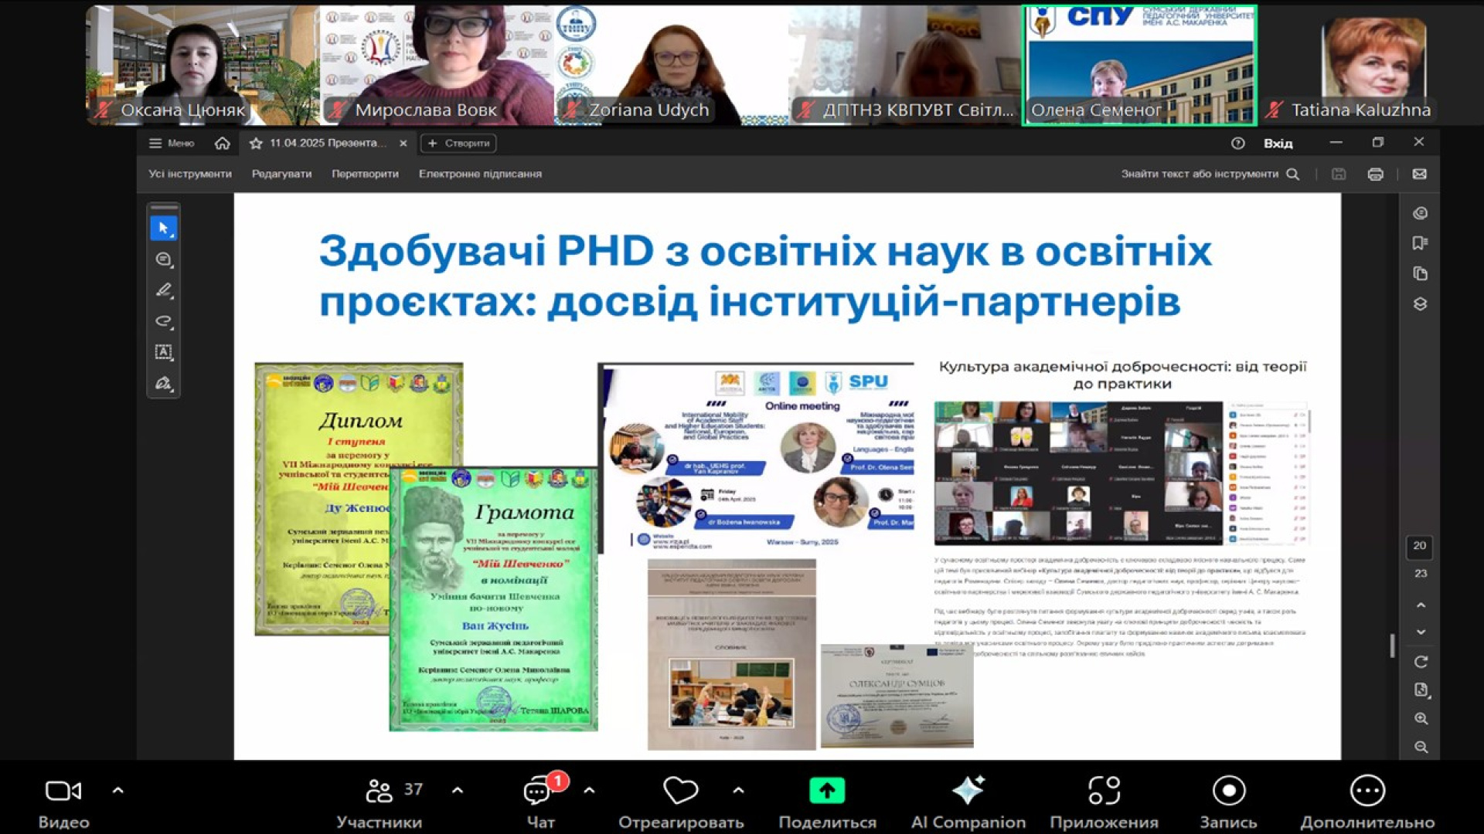This screenshot has width=1484, height=834.
Task: Open the Чат chat panel
Action: pos(541,802)
